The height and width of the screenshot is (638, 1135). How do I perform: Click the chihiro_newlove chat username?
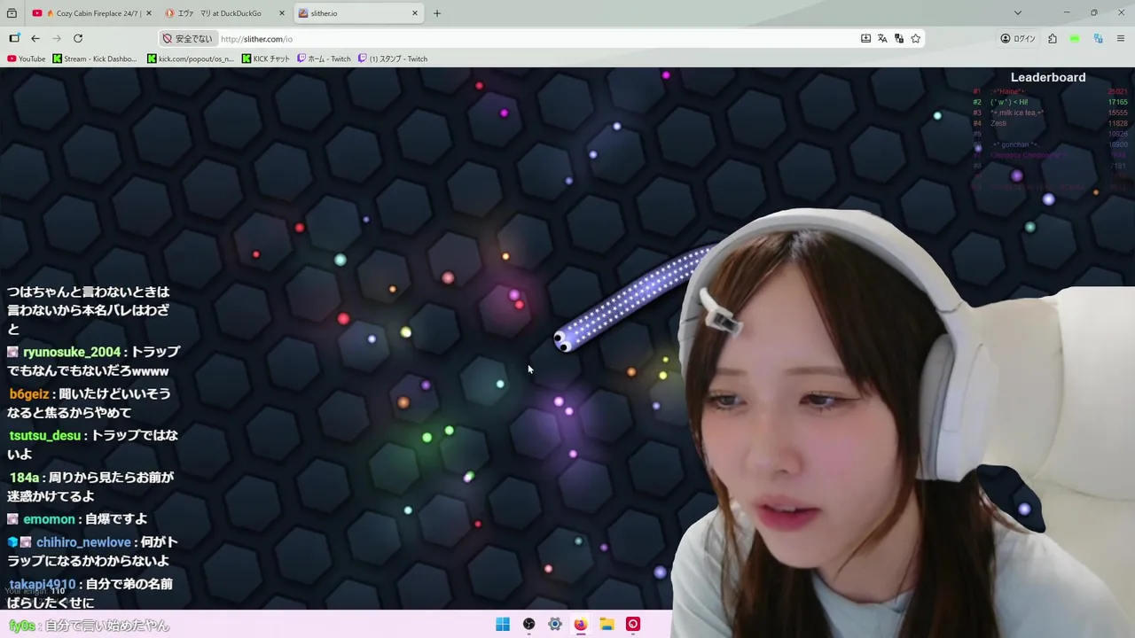(x=83, y=542)
